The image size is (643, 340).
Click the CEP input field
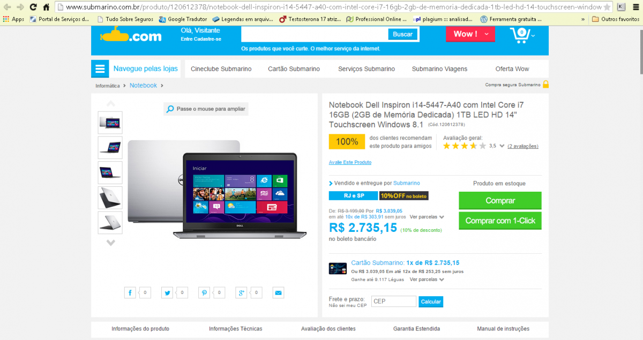pos(394,301)
